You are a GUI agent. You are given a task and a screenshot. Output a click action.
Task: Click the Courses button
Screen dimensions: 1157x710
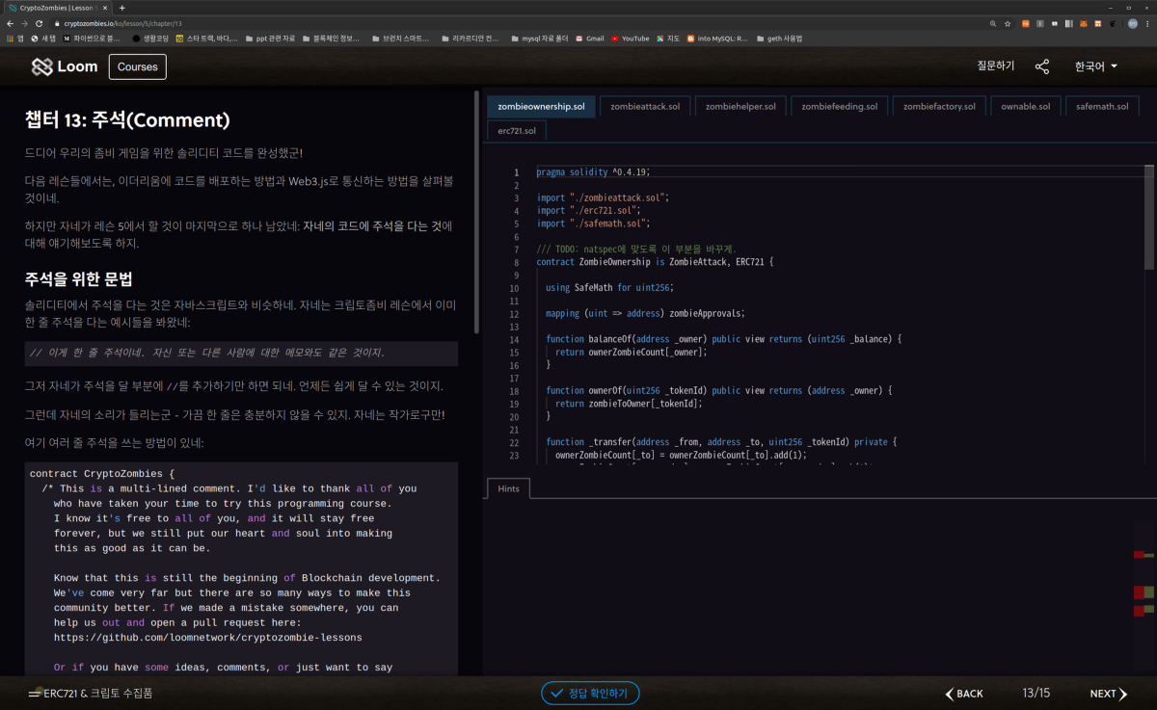pyautogui.click(x=138, y=66)
